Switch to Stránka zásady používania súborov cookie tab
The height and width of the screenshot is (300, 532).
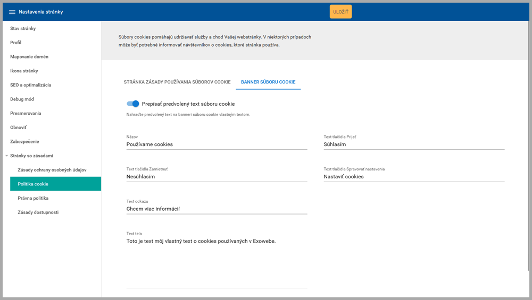177,82
